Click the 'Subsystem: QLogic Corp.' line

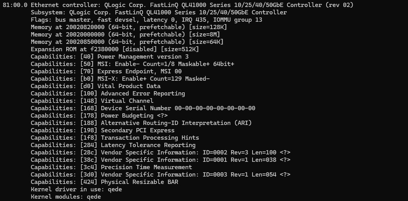tap(159, 12)
